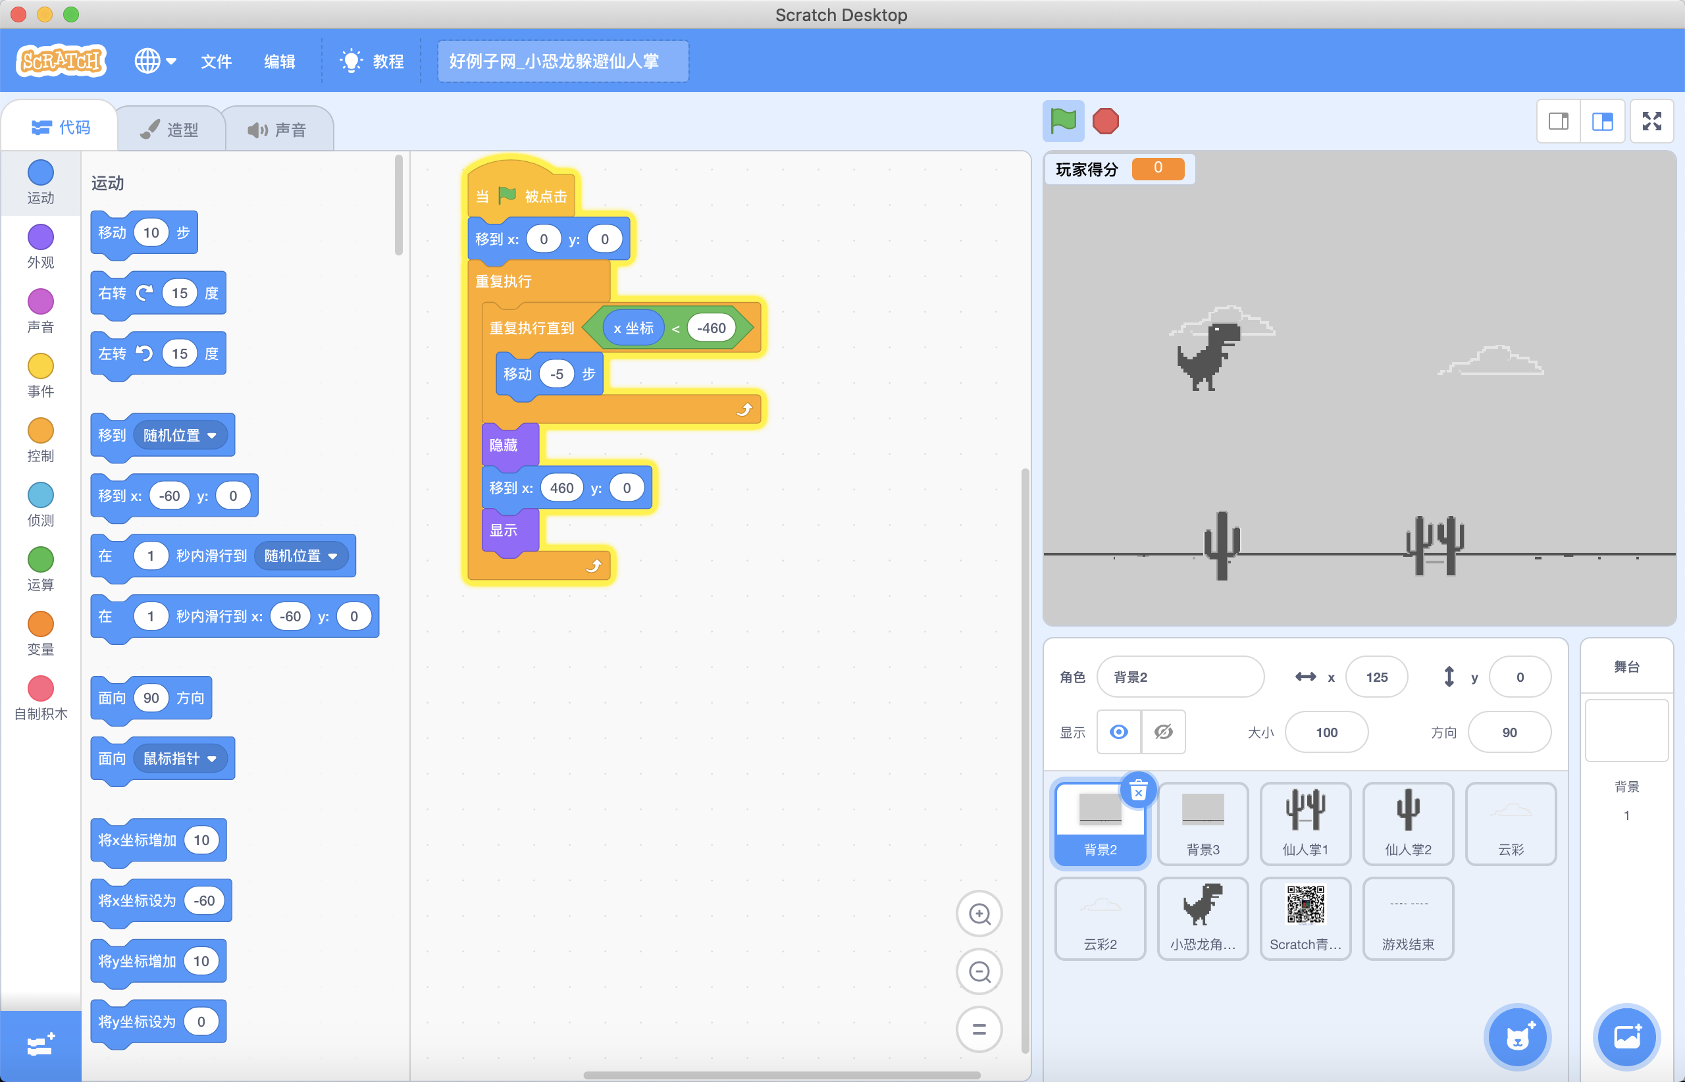The width and height of the screenshot is (1685, 1082).
Task: Select the 运算 block category
Action: coord(41,570)
